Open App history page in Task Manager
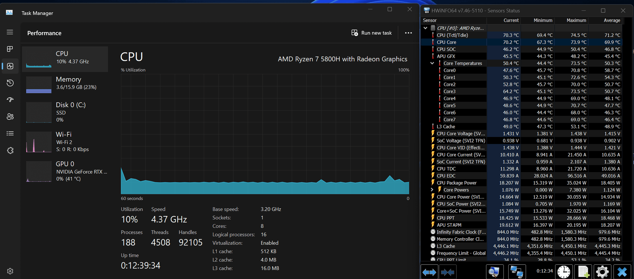Screen dimensions: 634x279 [10, 83]
